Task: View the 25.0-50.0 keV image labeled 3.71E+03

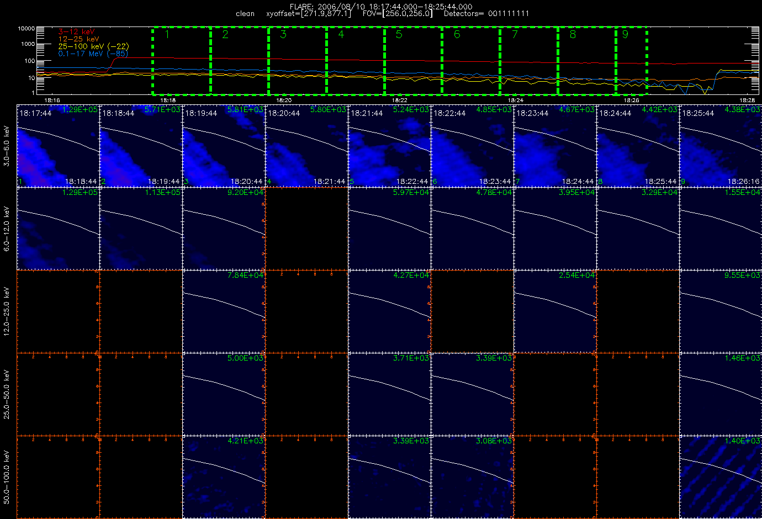Action: point(390,394)
